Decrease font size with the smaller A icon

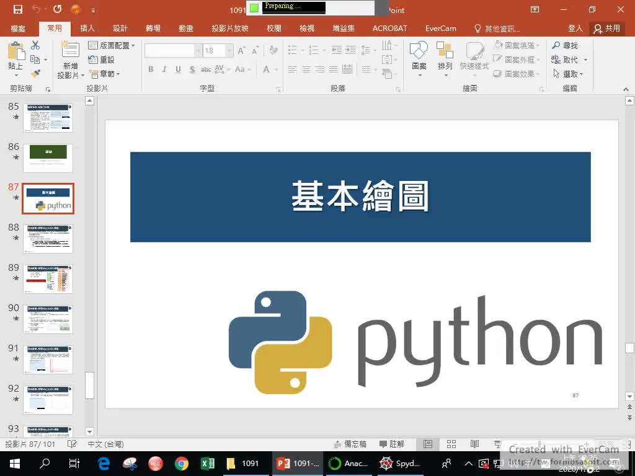click(255, 51)
